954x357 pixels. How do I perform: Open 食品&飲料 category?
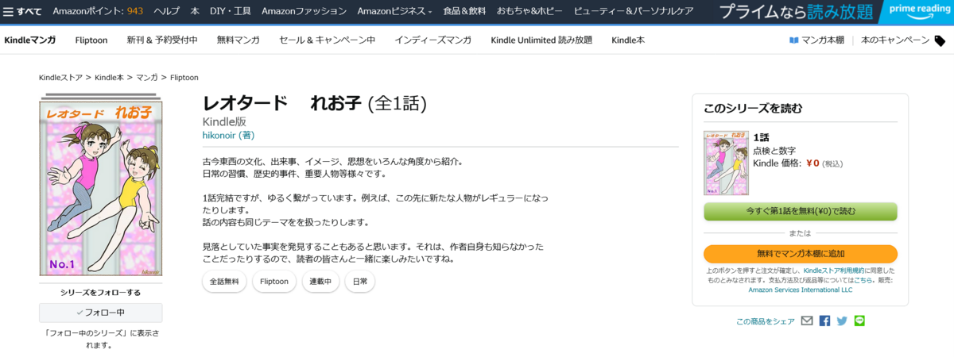(464, 11)
